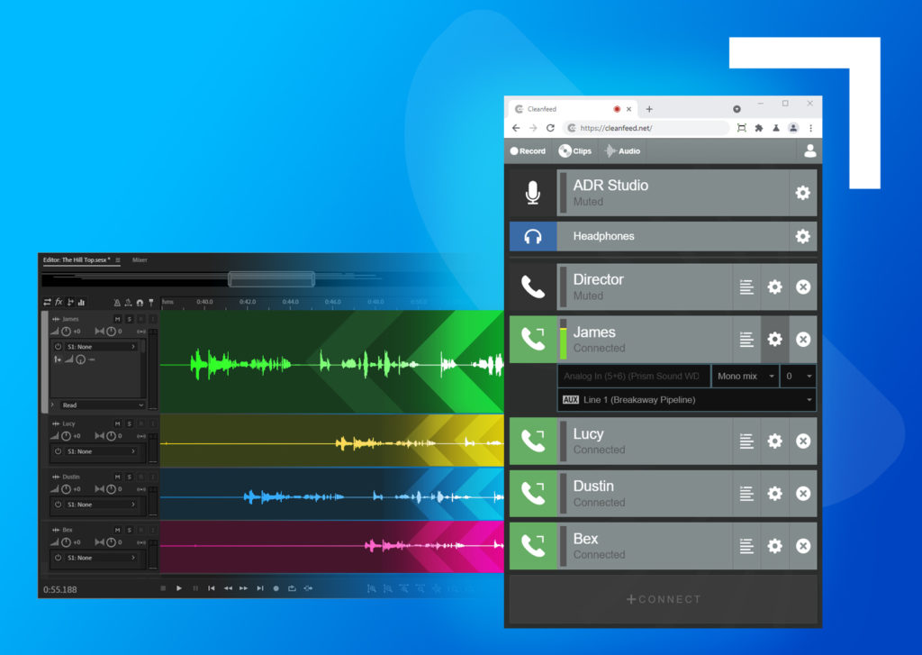Click Bex connected phone icon
Viewport: 922px width, 655px height.
click(x=533, y=546)
